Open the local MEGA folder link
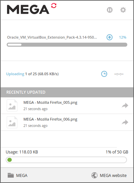Viewport: 134px width, 183px height. point(22,175)
